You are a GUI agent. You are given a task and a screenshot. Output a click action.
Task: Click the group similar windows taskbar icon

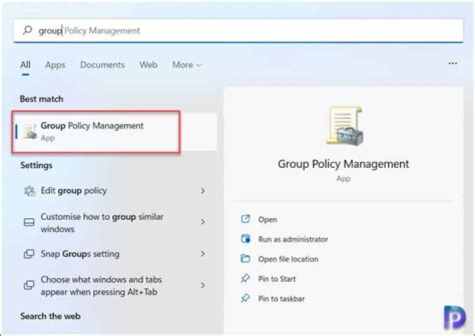point(29,222)
